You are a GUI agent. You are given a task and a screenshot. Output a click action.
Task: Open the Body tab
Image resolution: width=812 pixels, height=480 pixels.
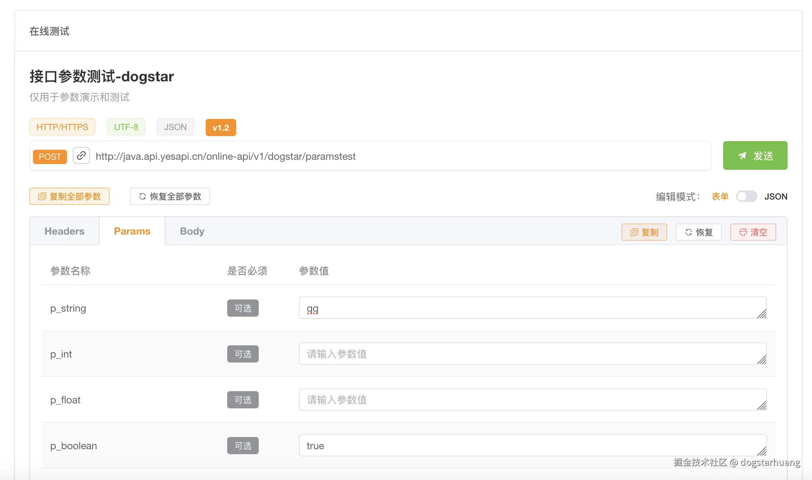pyautogui.click(x=192, y=231)
